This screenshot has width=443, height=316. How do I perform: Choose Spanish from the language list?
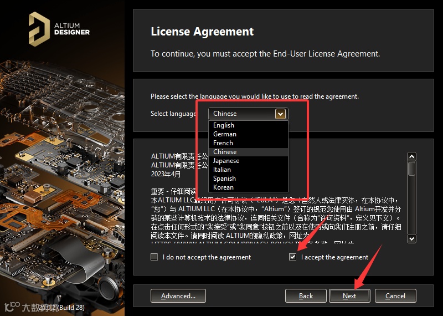[248, 179]
